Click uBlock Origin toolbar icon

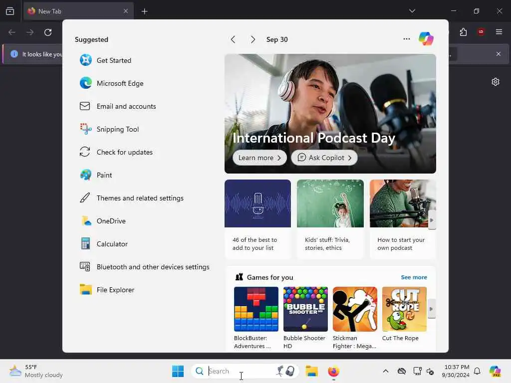pyautogui.click(x=481, y=32)
